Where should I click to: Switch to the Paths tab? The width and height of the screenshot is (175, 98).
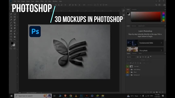[x=140, y=53]
